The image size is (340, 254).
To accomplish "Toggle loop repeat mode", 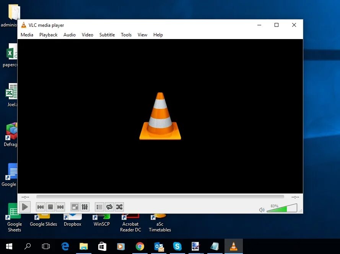I will pos(109,207).
